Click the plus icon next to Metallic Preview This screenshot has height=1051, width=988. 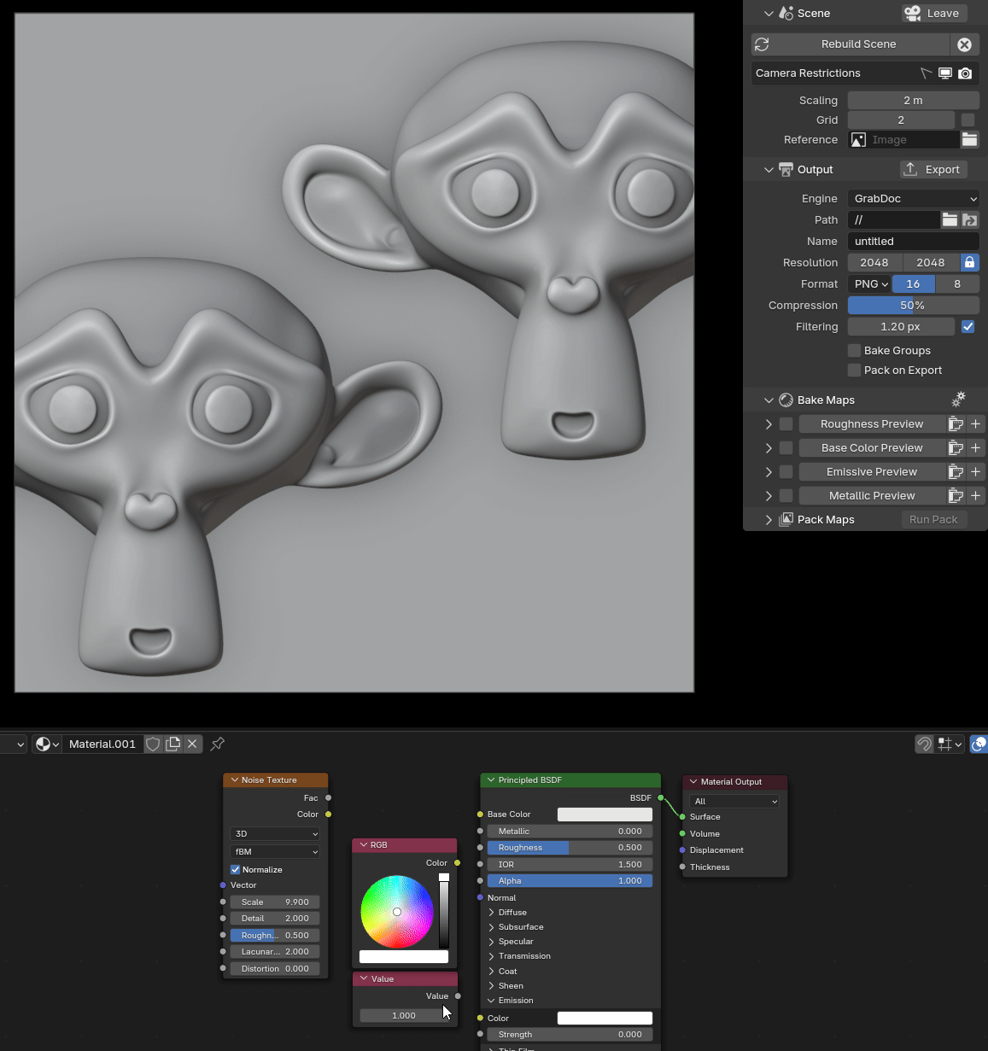(x=975, y=495)
